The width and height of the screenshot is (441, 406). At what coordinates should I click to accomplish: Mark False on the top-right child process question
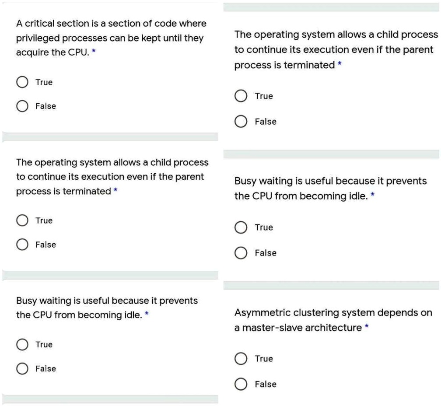pyautogui.click(x=241, y=122)
